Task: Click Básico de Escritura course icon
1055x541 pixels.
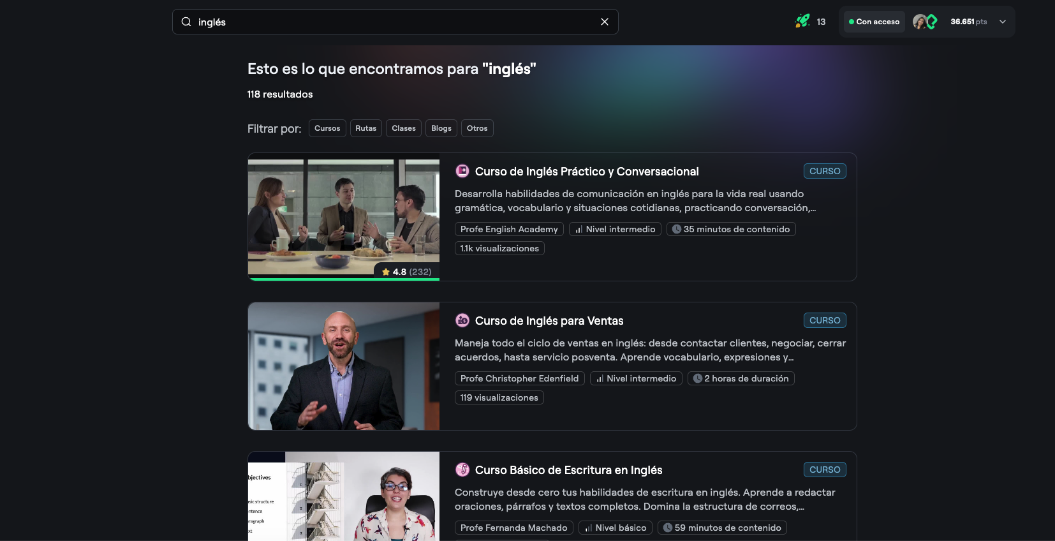Action: (x=462, y=470)
